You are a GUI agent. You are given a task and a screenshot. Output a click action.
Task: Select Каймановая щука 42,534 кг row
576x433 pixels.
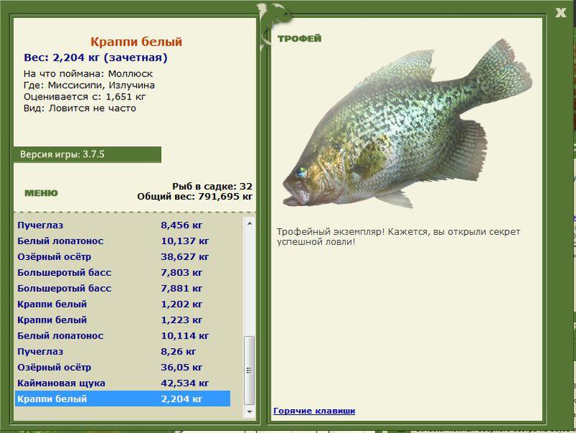tap(122, 383)
